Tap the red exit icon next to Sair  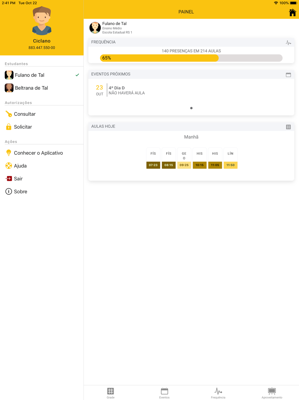pos(9,179)
